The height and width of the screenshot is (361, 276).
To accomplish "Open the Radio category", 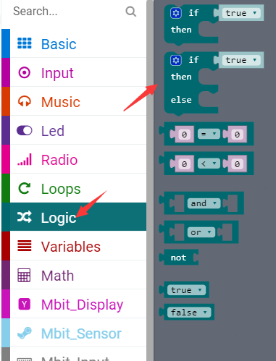I will [74, 159].
